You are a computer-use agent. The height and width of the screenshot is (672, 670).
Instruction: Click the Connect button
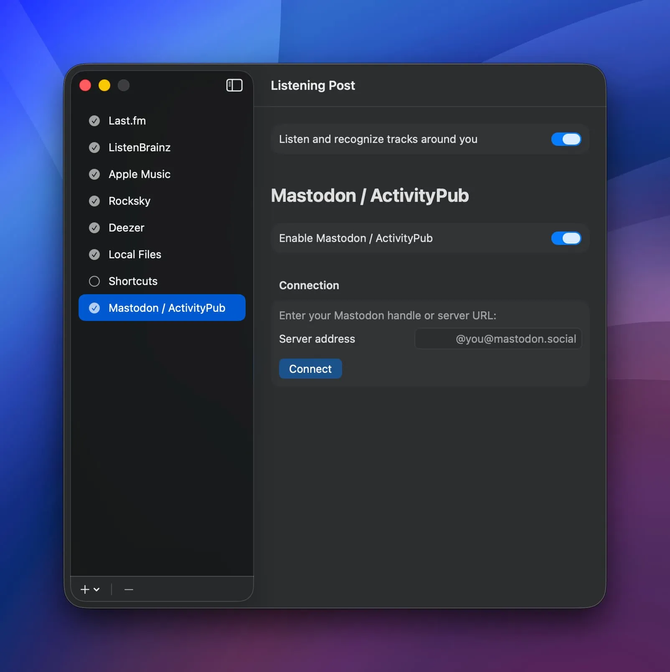click(x=310, y=369)
